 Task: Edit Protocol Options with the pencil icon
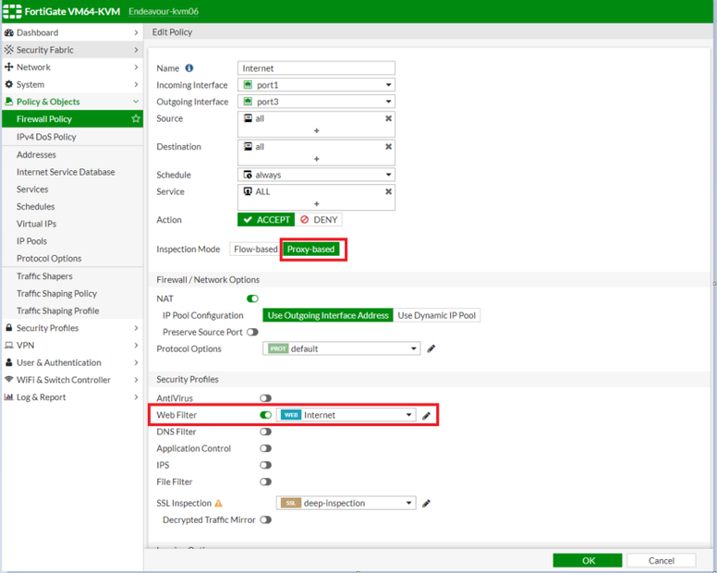pyautogui.click(x=431, y=349)
